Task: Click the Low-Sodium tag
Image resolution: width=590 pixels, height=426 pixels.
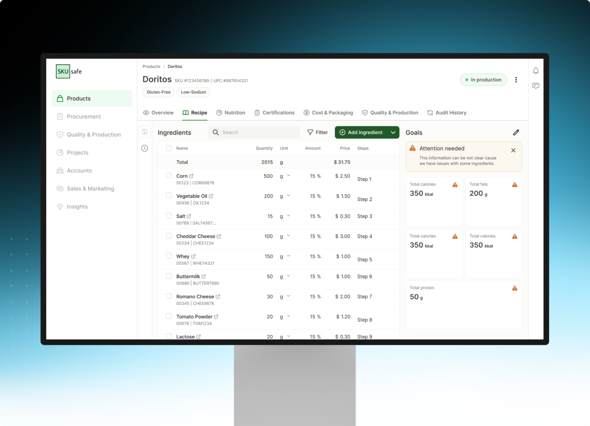Action: 194,92
